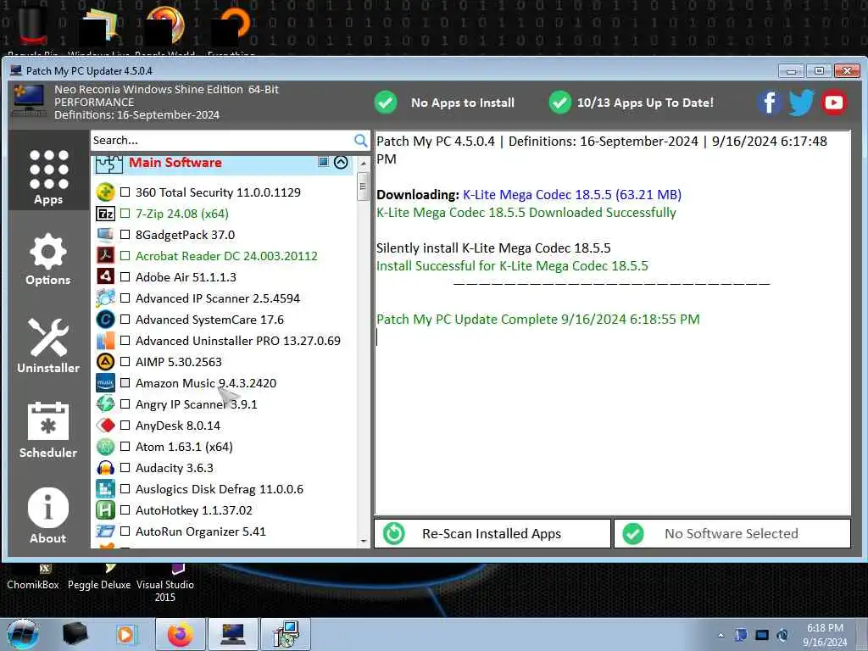
Task: Check the AnyDesk 8.0.14 checkbox
Action: tap(125, 426)
